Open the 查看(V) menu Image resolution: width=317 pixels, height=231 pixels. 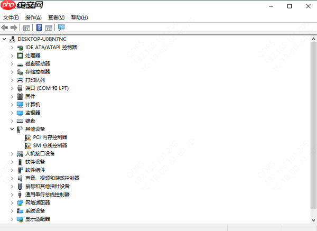tap(56, 17)
